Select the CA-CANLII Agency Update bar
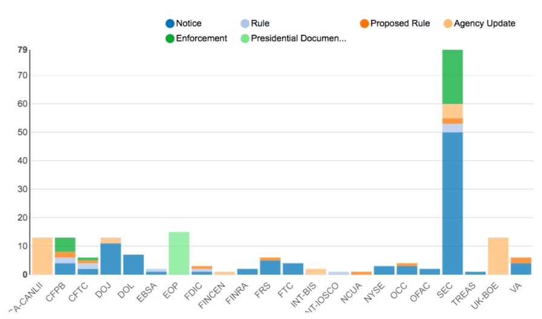 (42, 256)
